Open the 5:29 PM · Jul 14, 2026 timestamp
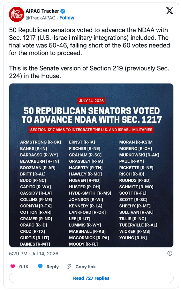 point(34,254)
